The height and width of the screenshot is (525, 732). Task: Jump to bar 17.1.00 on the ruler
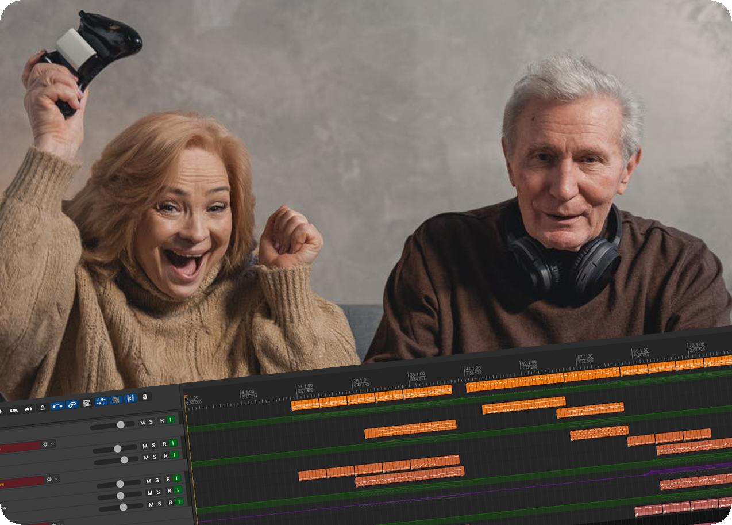tap(305, 386)
